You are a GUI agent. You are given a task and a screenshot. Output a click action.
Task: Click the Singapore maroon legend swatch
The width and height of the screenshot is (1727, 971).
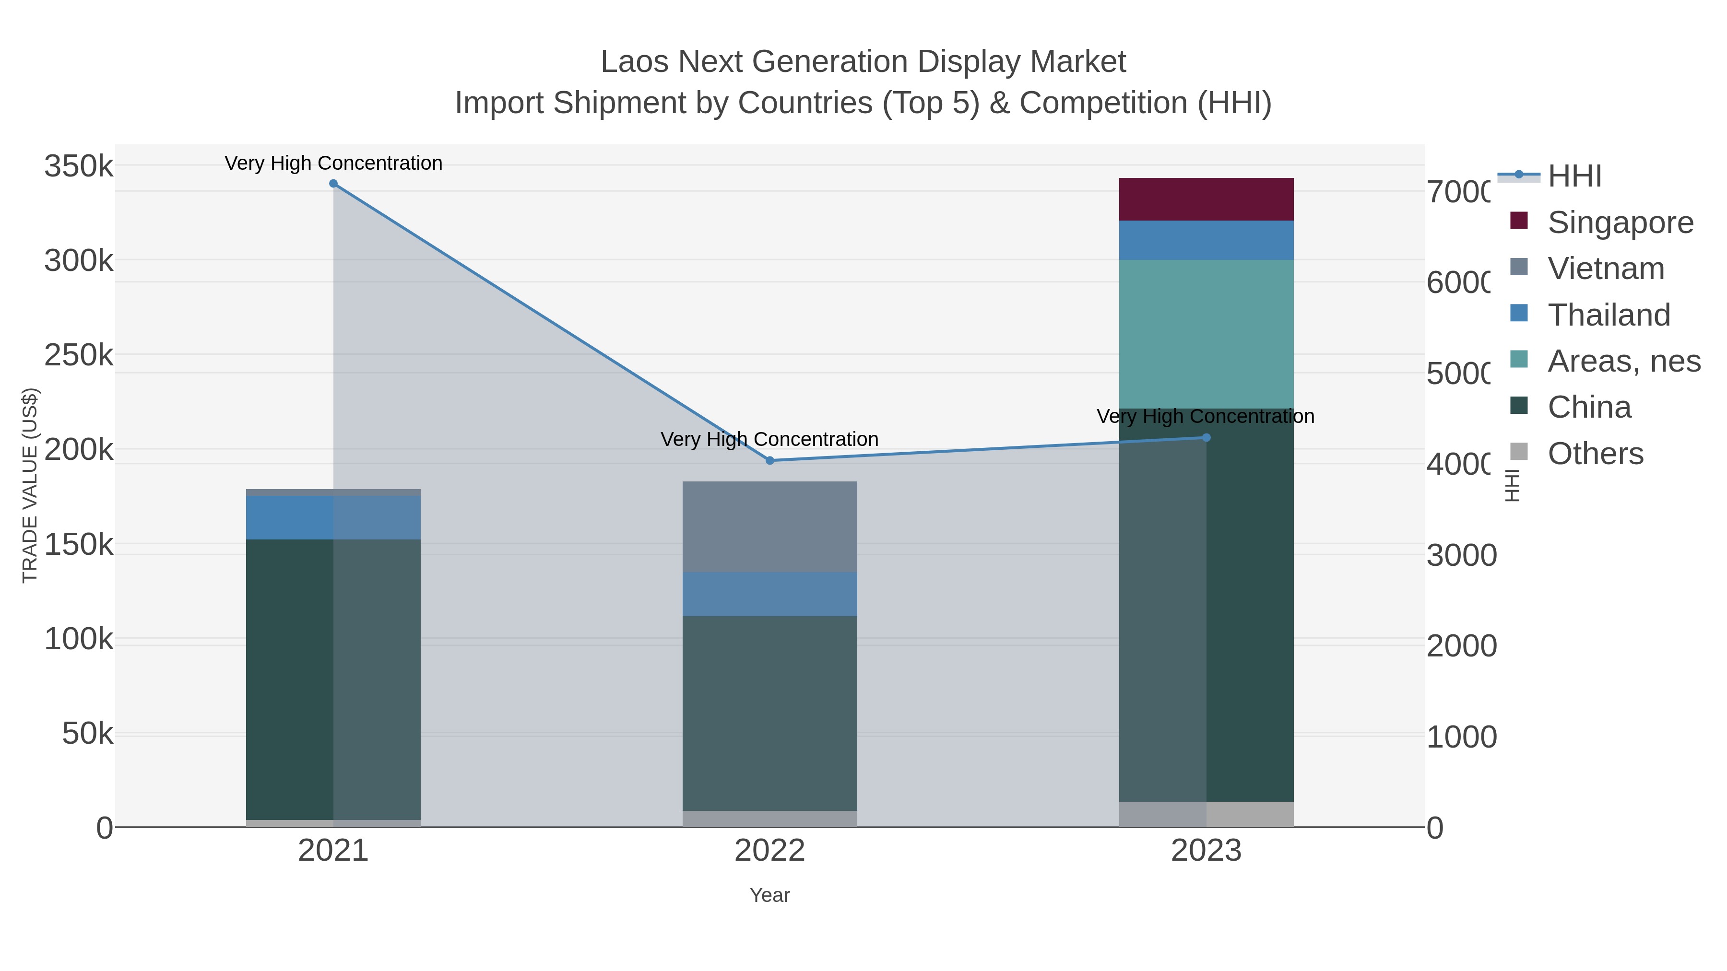[1519, 221]
